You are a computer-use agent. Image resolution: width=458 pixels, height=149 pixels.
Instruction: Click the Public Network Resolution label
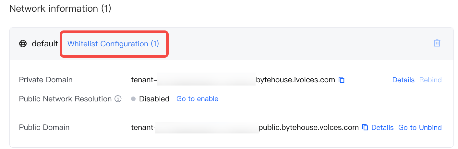pos(65,99)
